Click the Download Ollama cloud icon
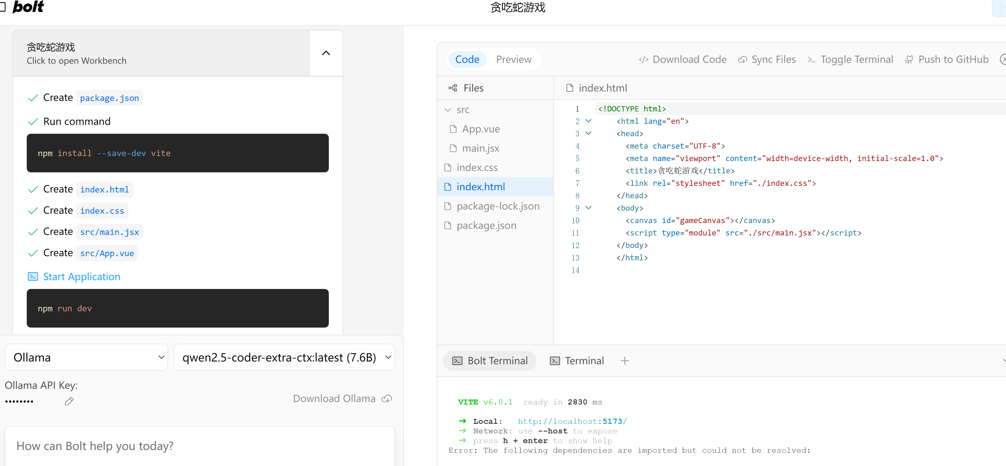The image size is (1006, 466). click(387, 398)
